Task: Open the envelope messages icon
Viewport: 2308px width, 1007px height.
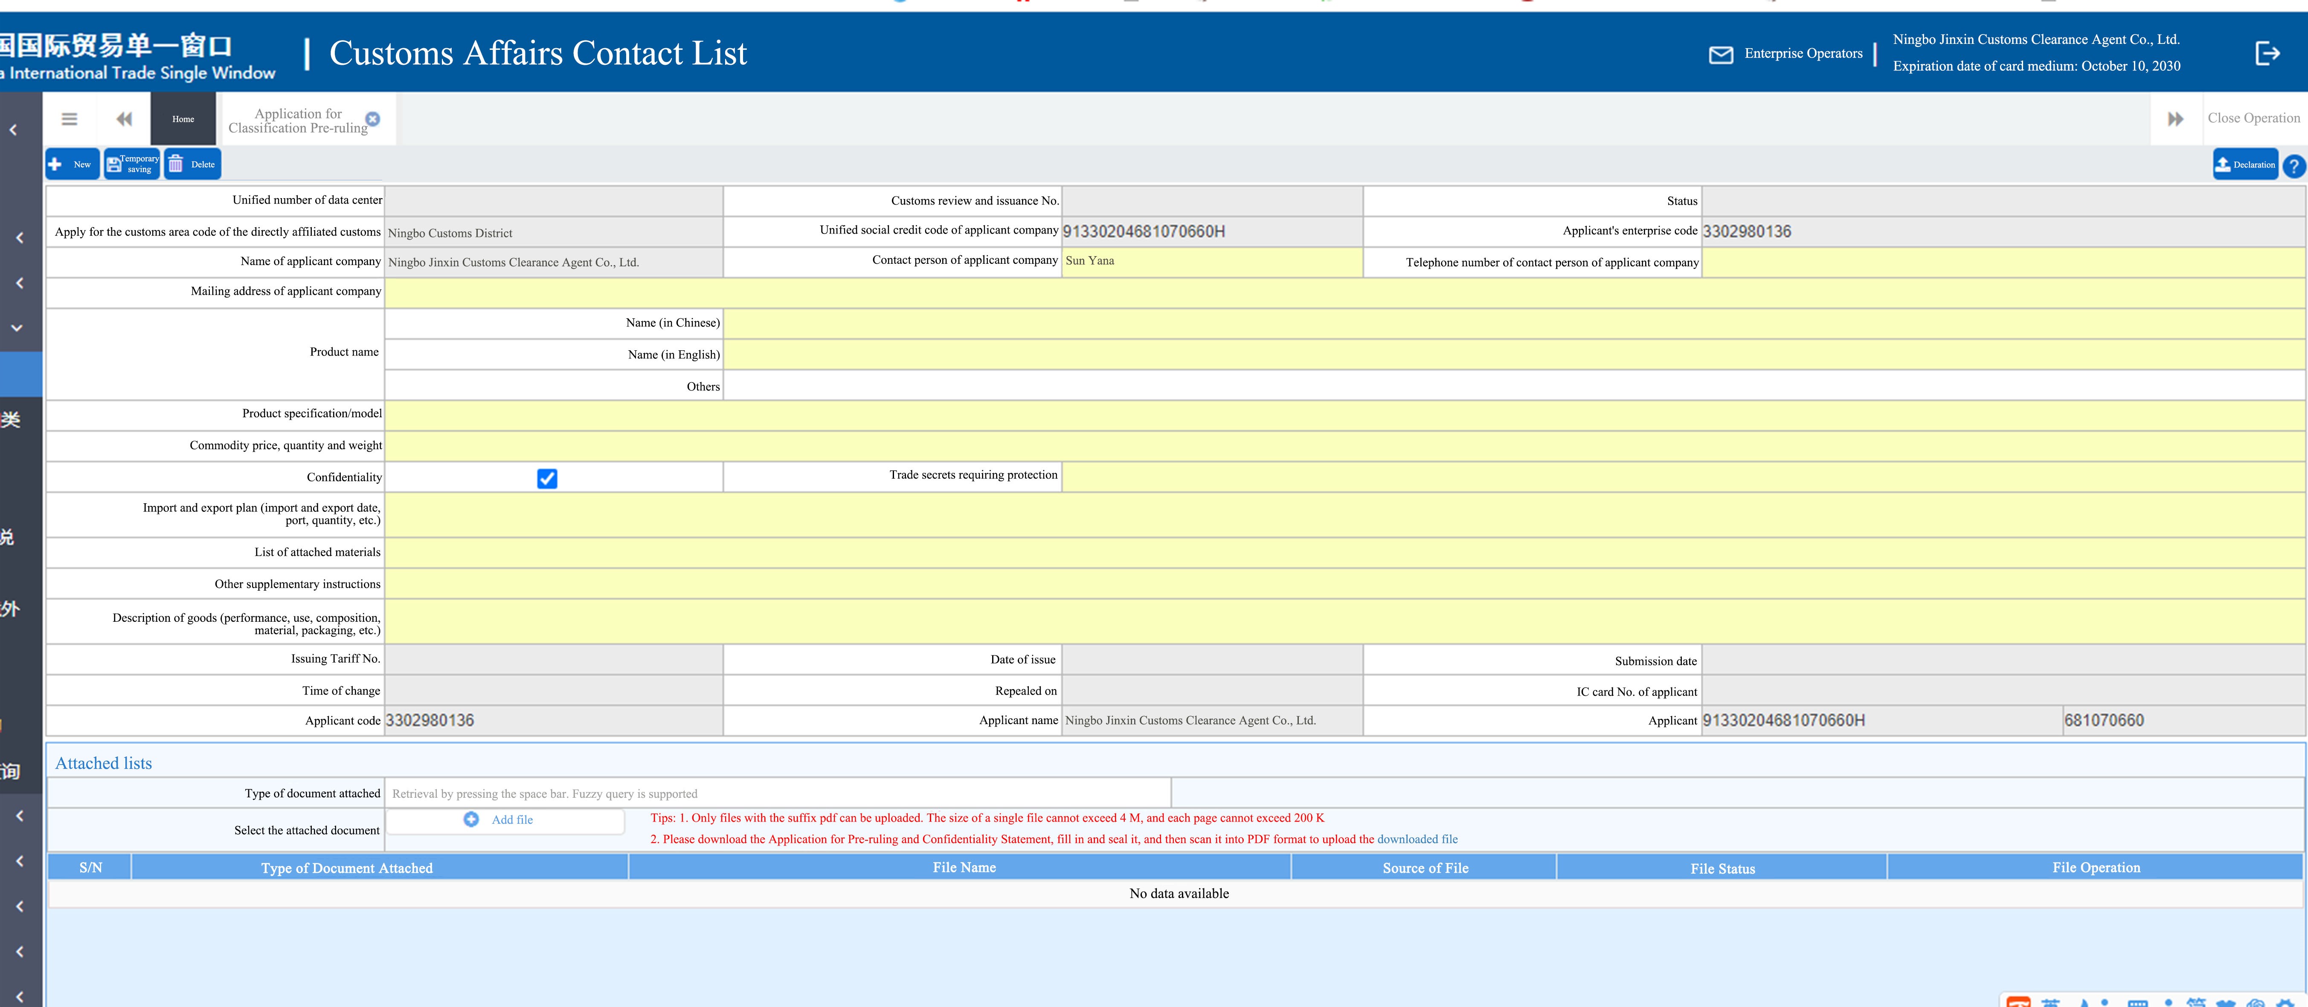Action: (1720, 55)
